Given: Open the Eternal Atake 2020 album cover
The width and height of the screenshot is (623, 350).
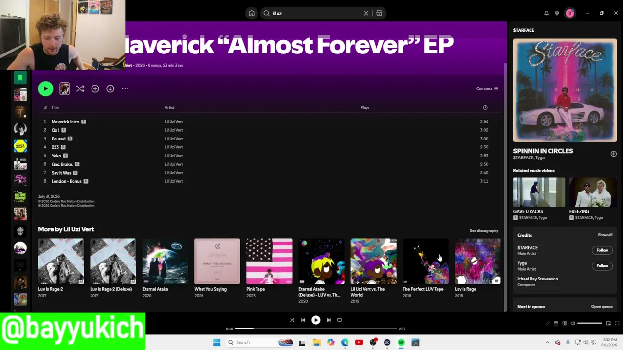Looking at the screenshot, I should point(165,261).
